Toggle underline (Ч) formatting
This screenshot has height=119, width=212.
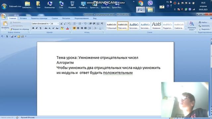(40, 28)
